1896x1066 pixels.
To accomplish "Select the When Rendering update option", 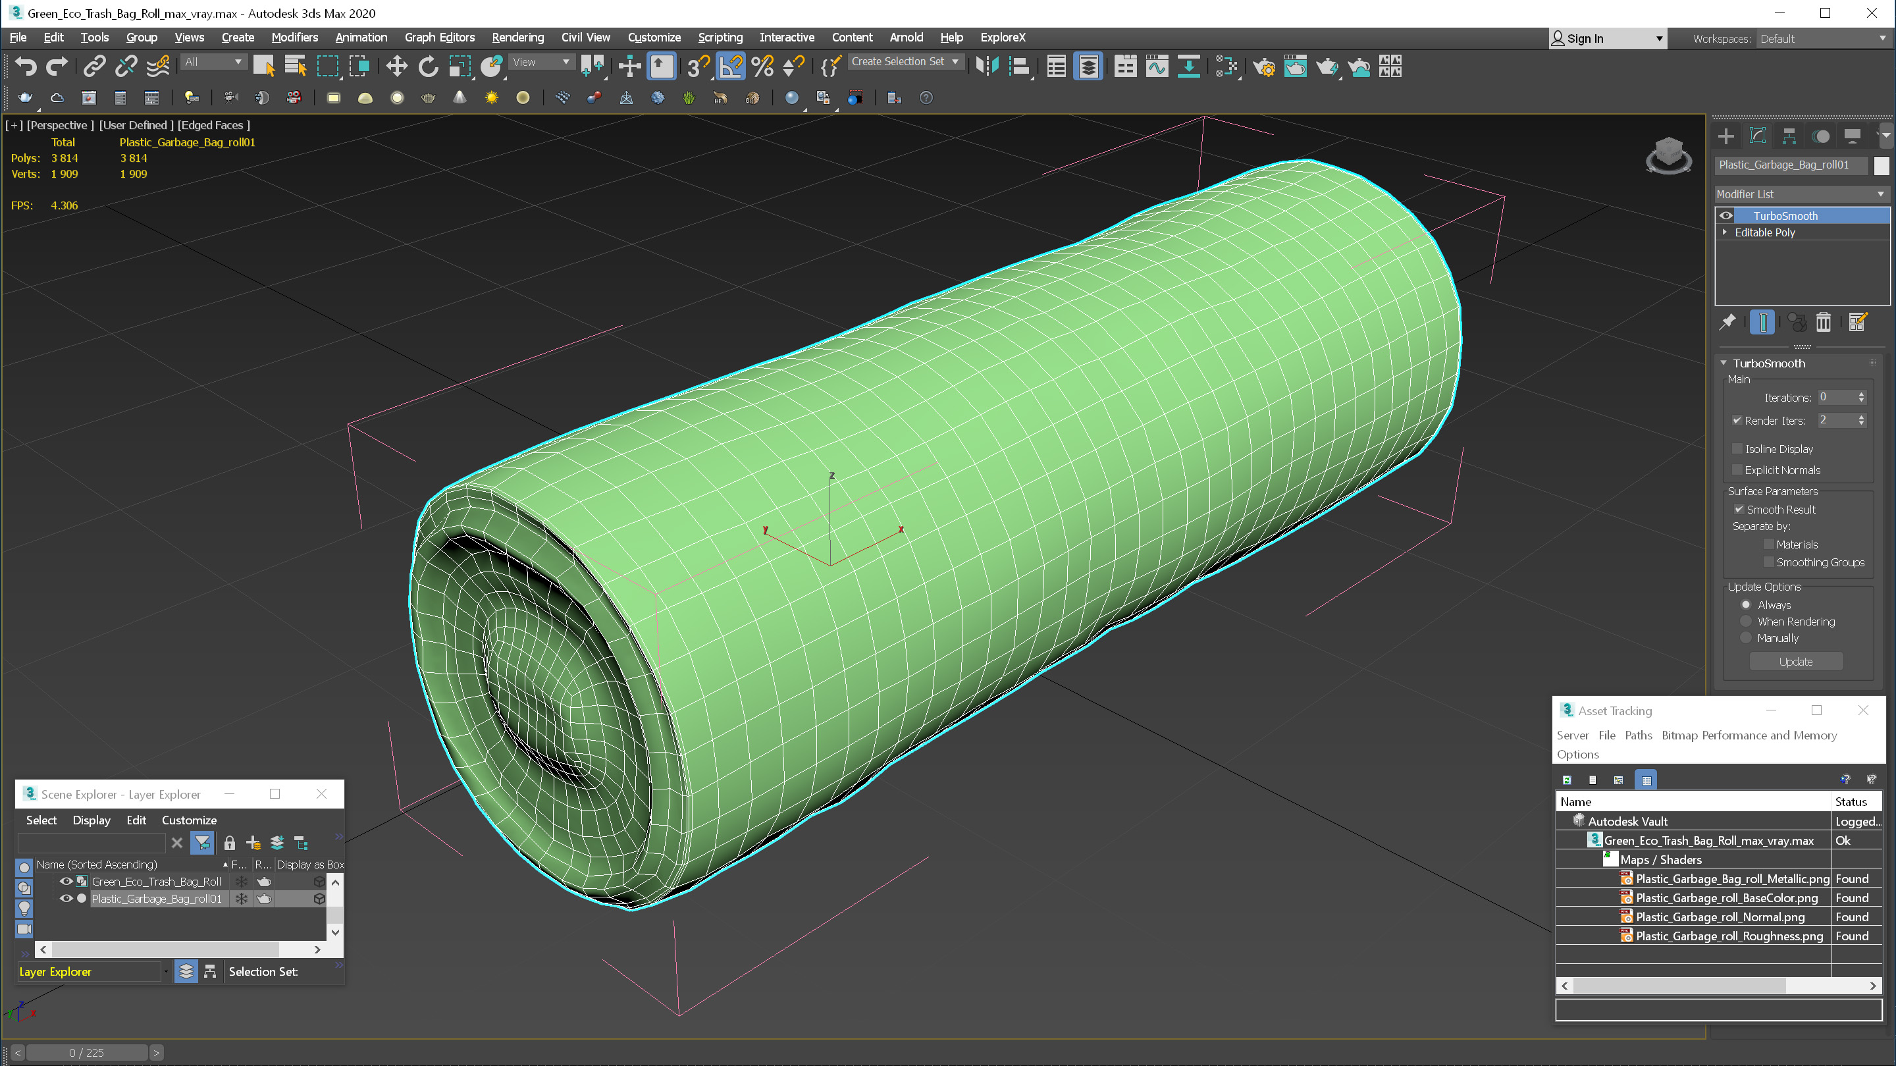I will pyautogui.click(x=1746, y=622).
